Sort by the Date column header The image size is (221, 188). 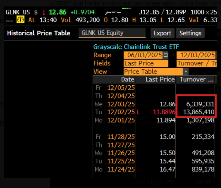coord(127,80)
